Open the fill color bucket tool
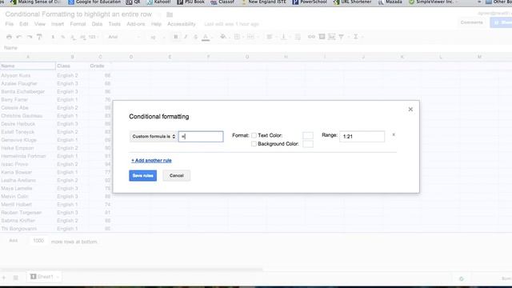512x288 pixels. pos(223,37)
